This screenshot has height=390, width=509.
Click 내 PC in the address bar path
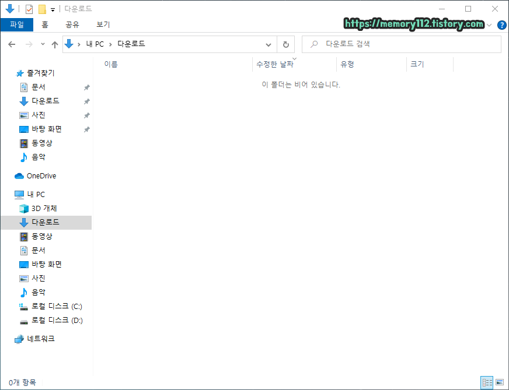tap(95, 44)
